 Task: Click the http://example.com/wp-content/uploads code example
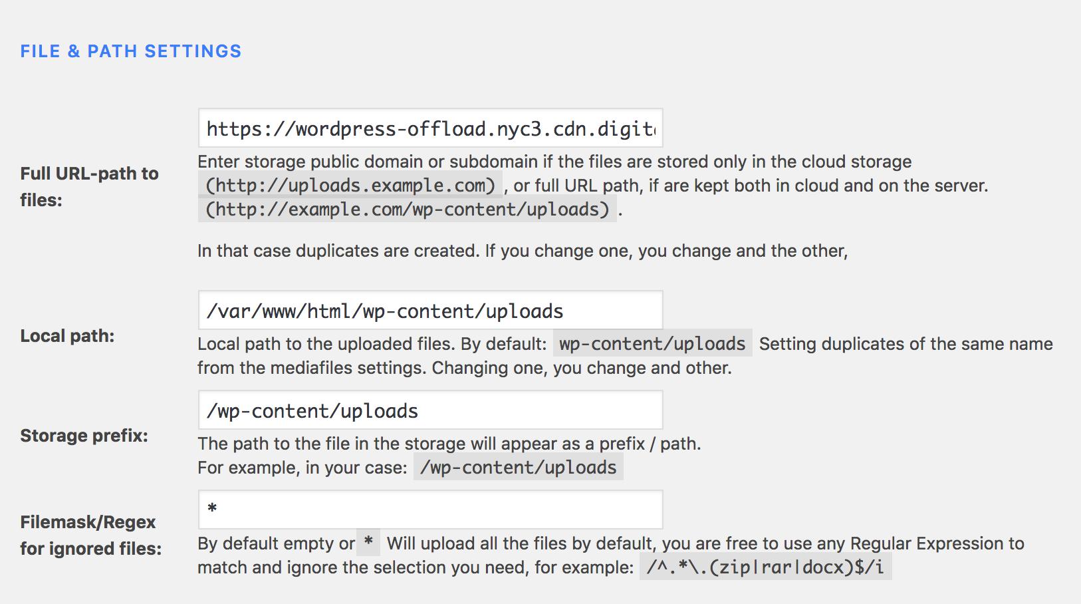coord(407,210)
